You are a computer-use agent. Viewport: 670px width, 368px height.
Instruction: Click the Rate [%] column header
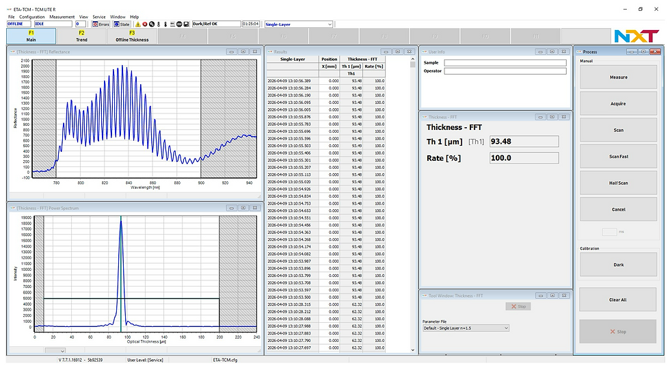pyautogui.click(x=374, y=66)
